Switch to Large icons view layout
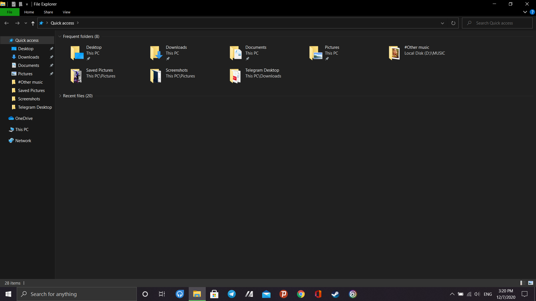 531,283
